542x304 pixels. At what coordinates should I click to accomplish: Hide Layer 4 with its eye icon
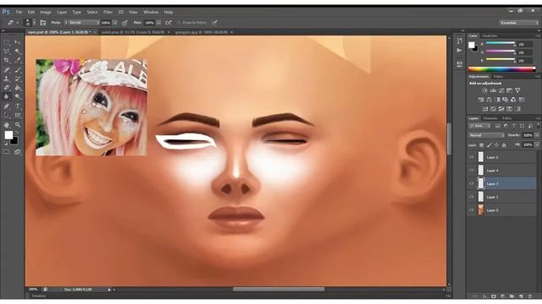coord(472,171)
